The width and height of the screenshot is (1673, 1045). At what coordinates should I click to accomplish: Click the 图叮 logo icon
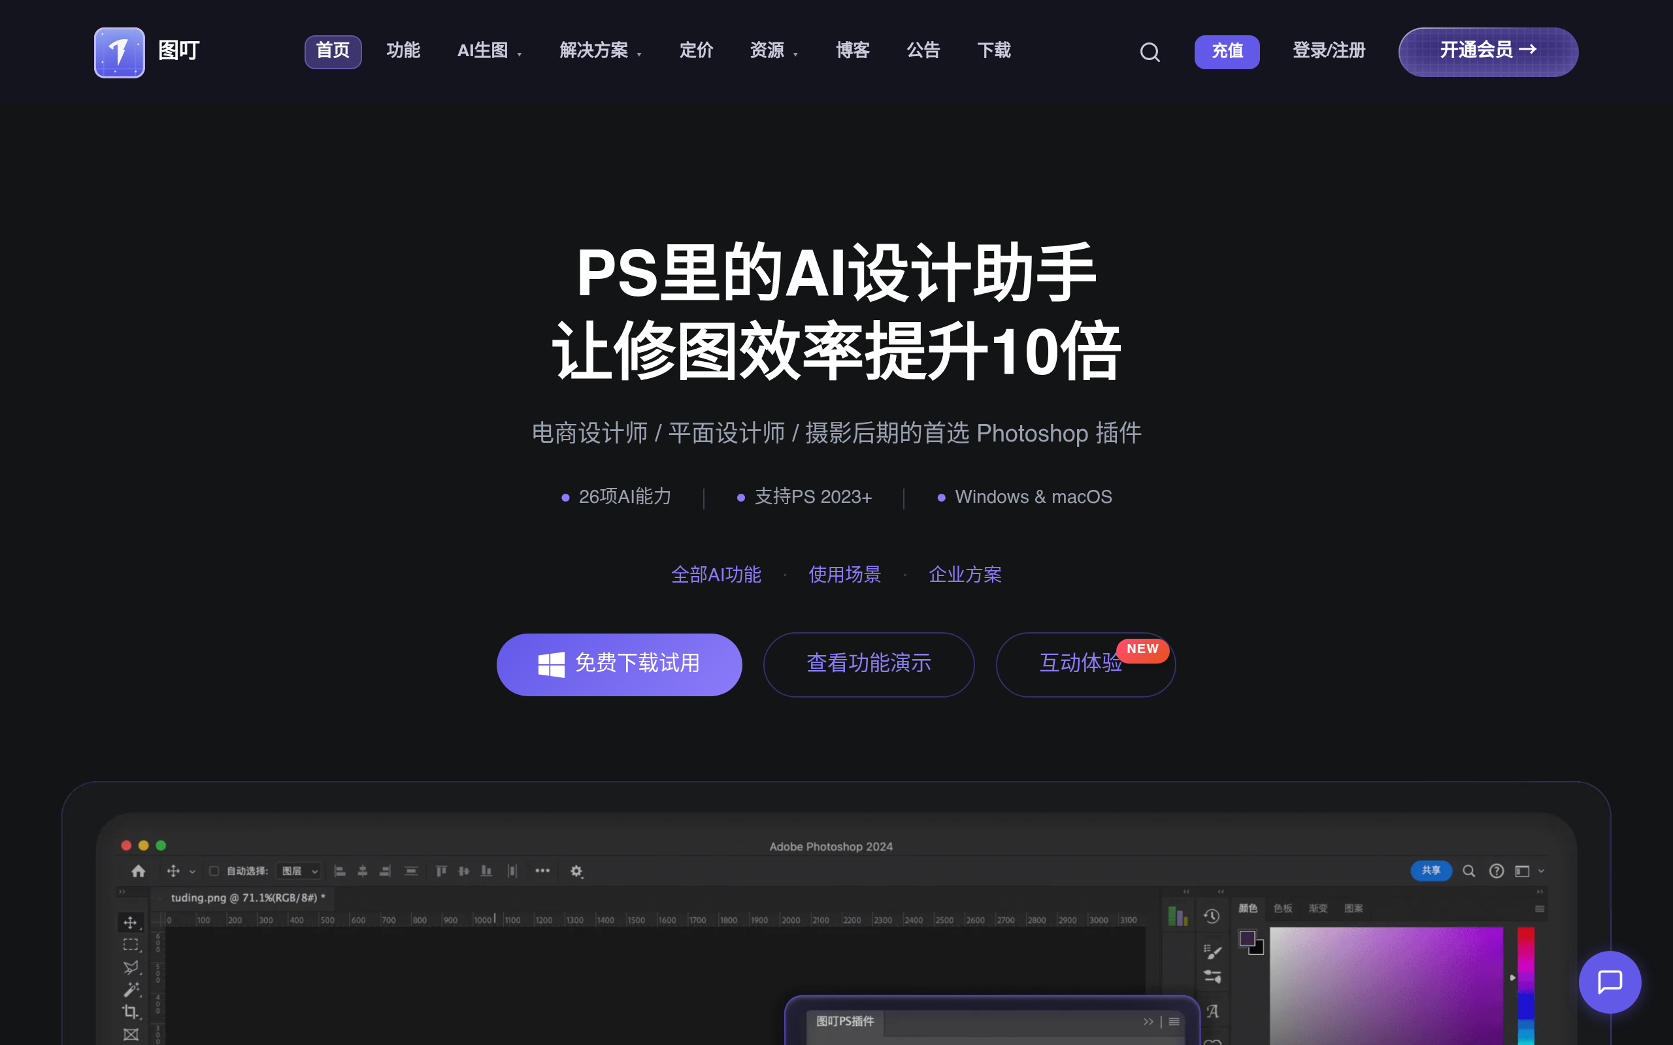pyautogui.click(x=120, y=52)
